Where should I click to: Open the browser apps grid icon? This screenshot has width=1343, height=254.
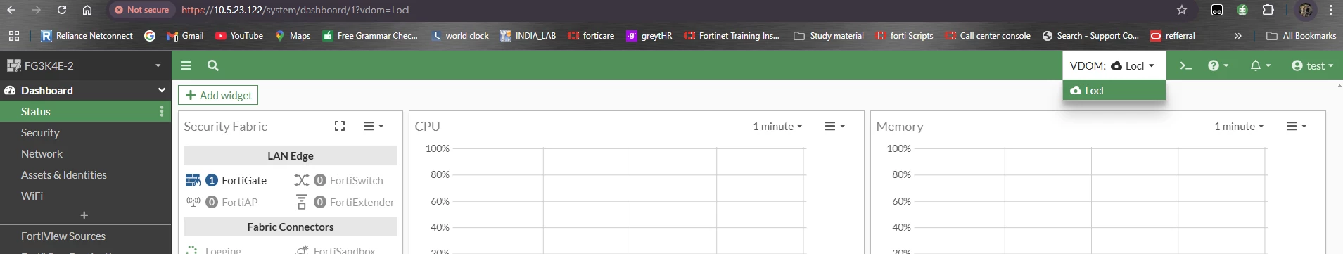14,36
